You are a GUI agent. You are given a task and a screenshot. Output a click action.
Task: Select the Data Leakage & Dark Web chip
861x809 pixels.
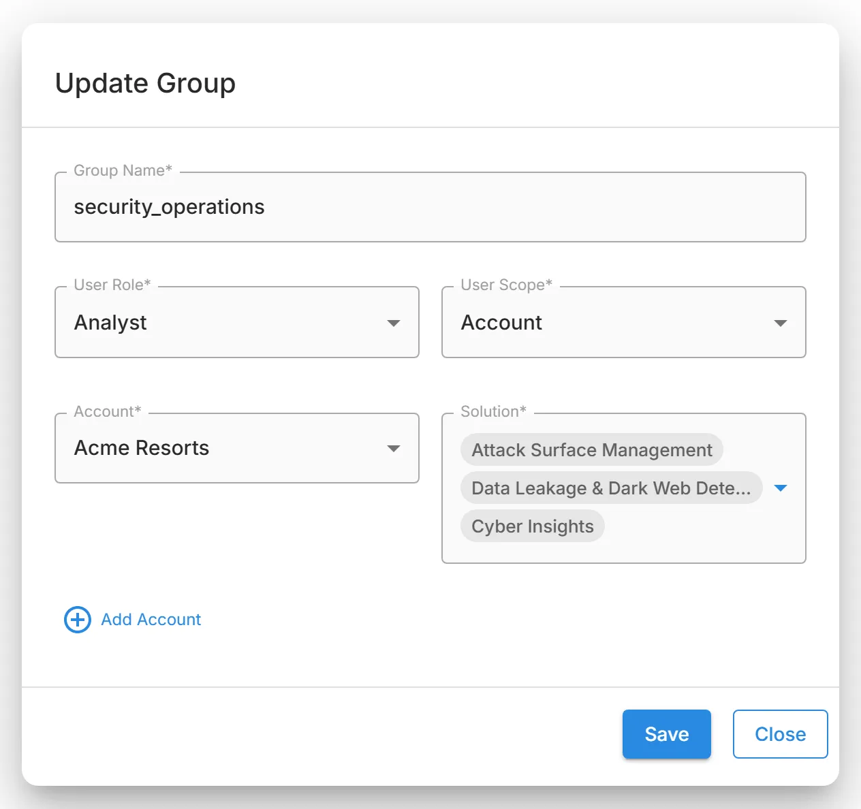click(611, 488)
